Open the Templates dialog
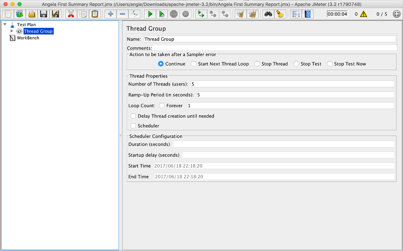The width and height of the screenshot is (403, 251). (19, 14)
